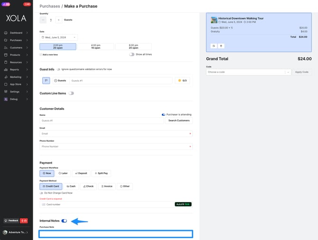Click the purple notification badge
The height and width of the screenshot is (240, 318).
6,4
